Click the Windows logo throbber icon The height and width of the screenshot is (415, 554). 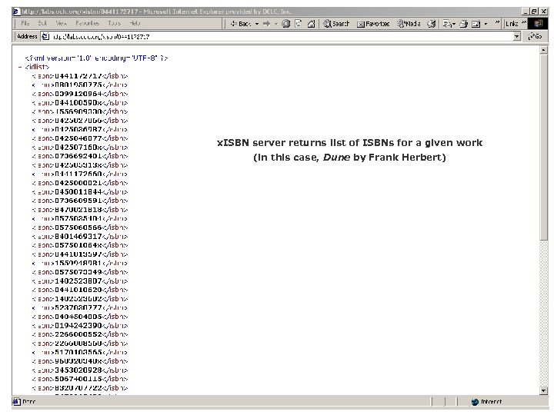539,24
